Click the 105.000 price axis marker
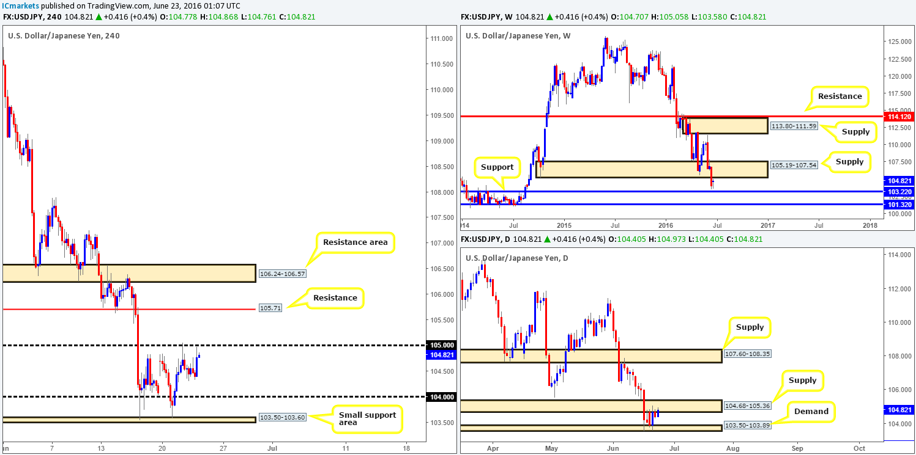Viewport: 916px width, 455px height. tap(440, 345)
